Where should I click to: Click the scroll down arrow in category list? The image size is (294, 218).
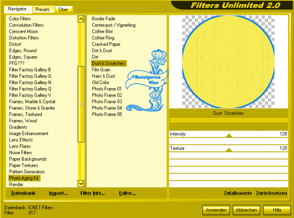[81, 184]
